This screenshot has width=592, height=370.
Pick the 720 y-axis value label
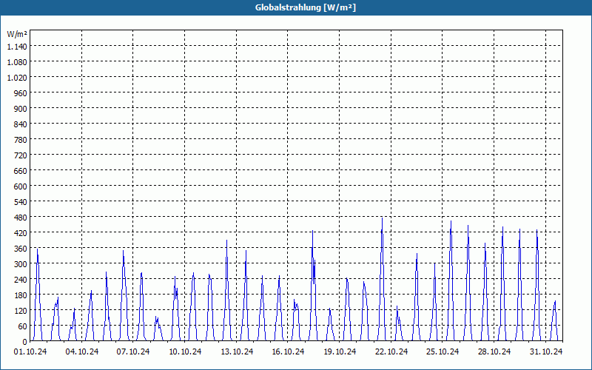coord(21,155)
